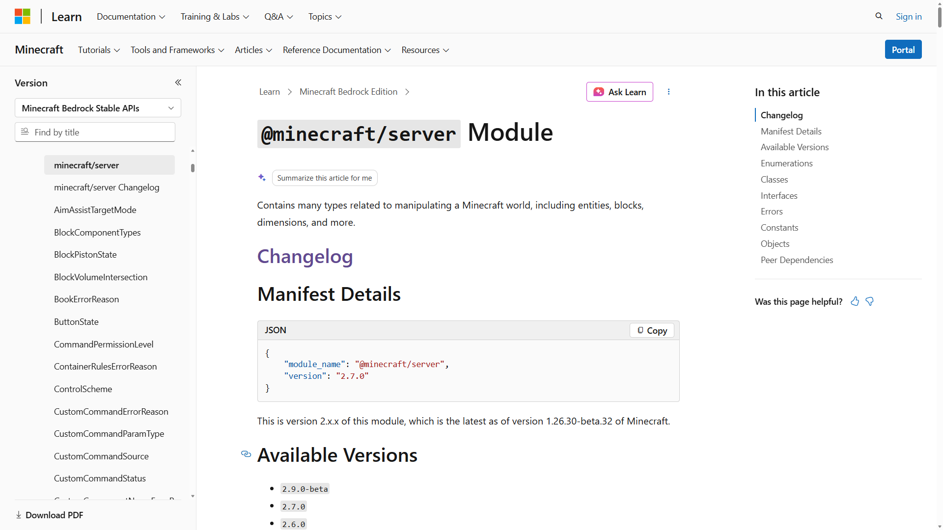943x530 pixels.
Task: Collapse the Version sidebar panel
Action: (x=178, y=83)
